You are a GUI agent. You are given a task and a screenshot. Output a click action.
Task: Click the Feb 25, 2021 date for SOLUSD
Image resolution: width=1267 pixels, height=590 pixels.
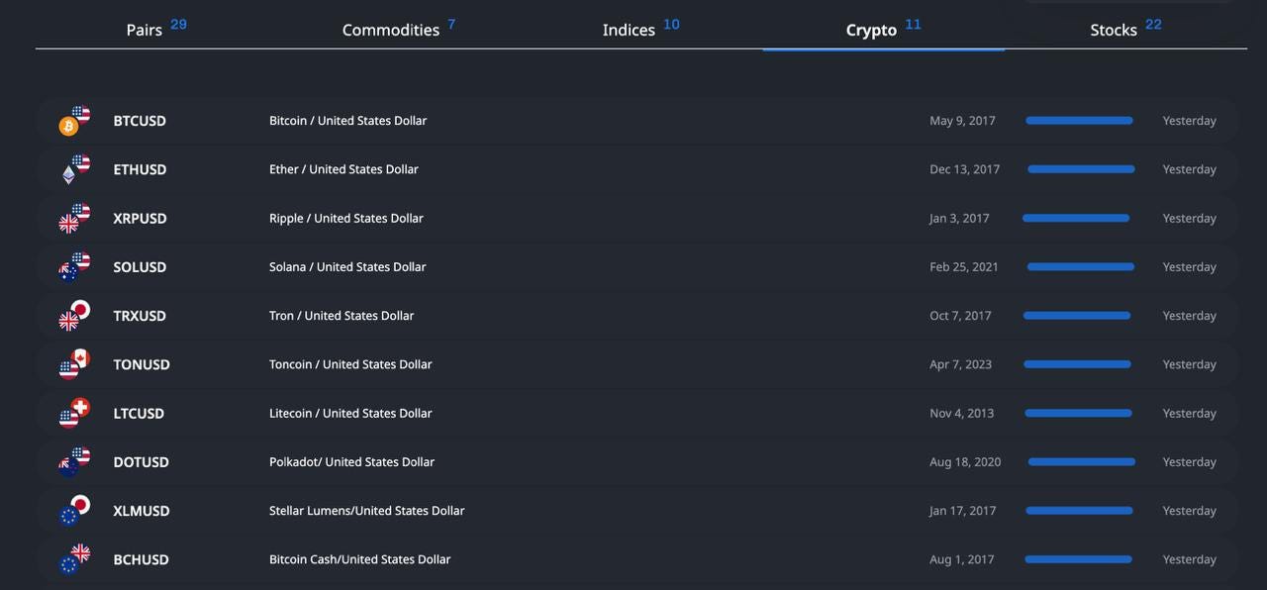point(964,266)
